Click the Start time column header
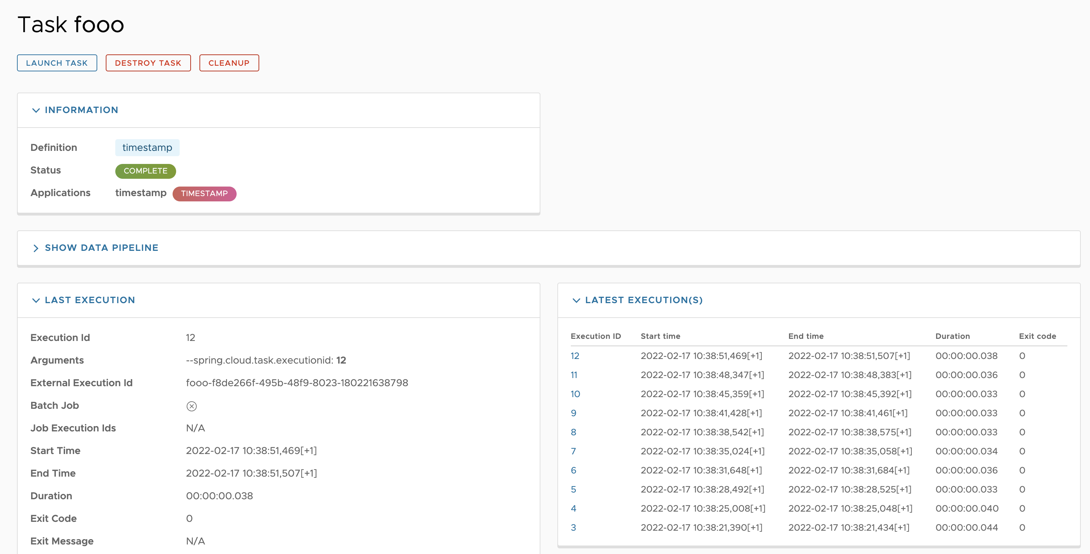 coord(660,336)
